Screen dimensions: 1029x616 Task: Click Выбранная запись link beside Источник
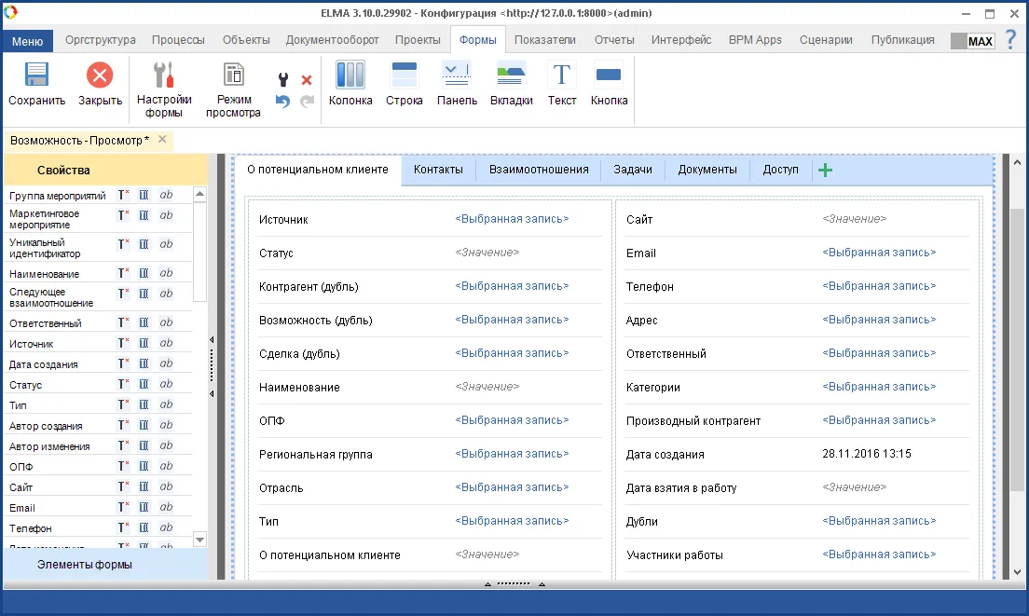[512, 219]
